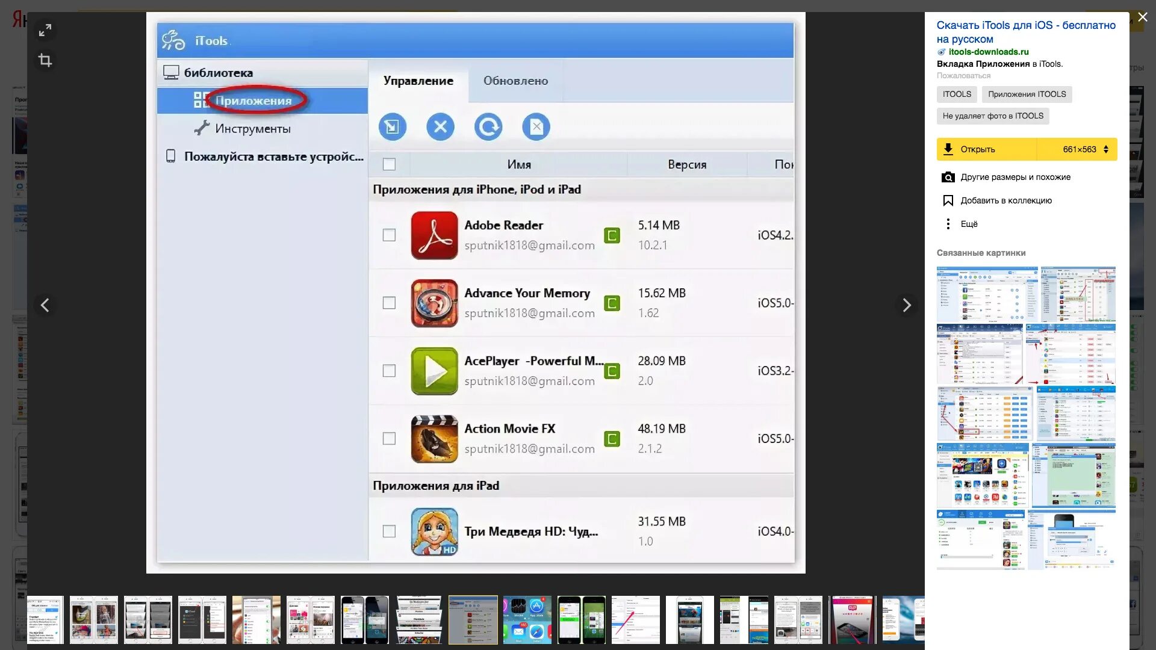1156x650 pixels.
Task: Open the first related image thumbnail
Action: click(987, 294)
